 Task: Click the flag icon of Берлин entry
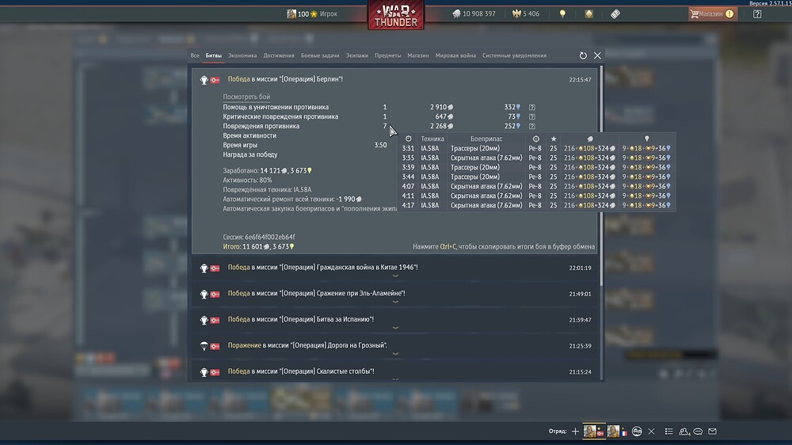point(215,80)
